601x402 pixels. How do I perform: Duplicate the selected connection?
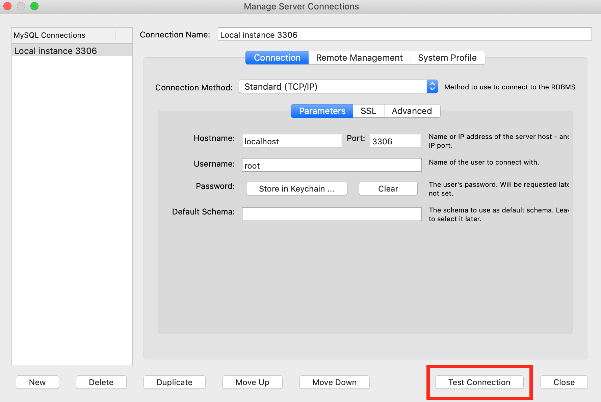pos(175,382)
